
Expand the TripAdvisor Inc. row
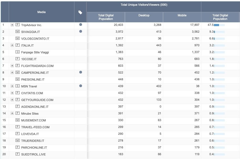(x=12, y=25)
